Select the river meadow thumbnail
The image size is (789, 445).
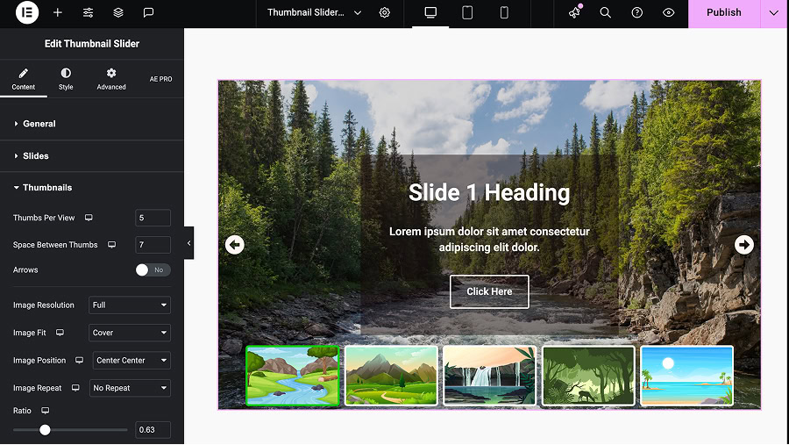(x=292, y=376)
